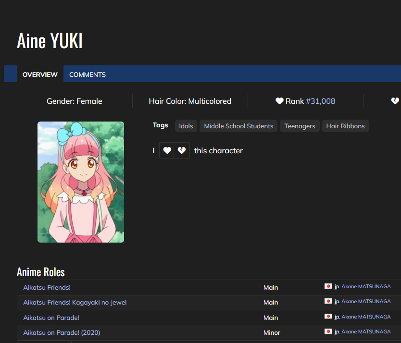
Task: Click Japan flag in Aikatsu on Parade! (2020) row
Action: click(328, 331)
